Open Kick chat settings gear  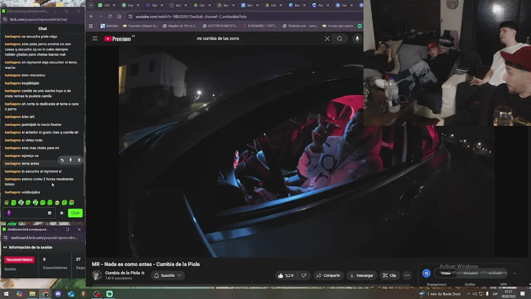(62, 213)
